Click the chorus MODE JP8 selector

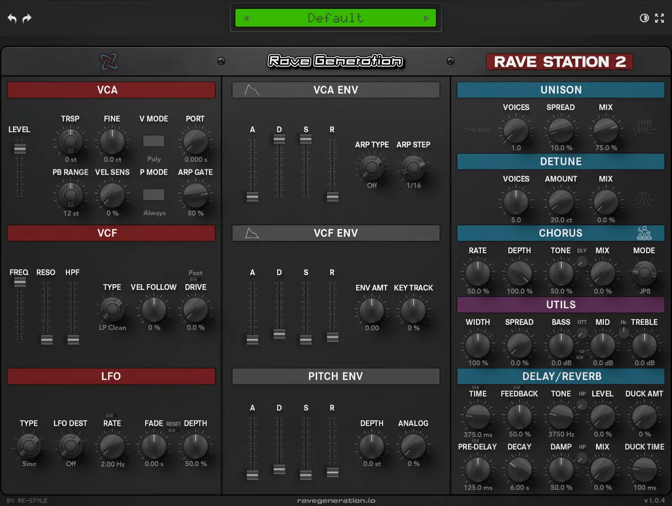click(644, 272)
